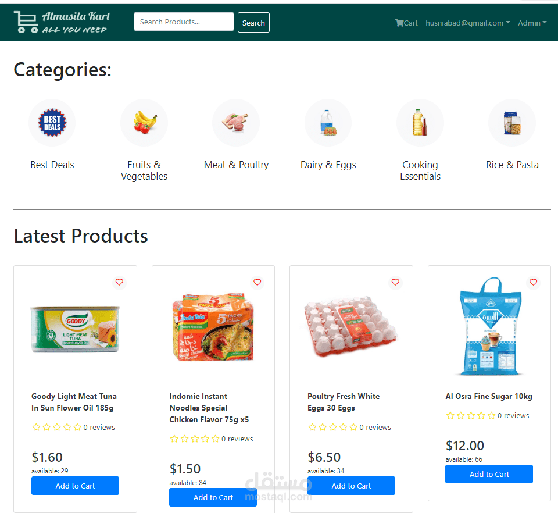Toggle wishlist heart on Indomie Noodles

tap(257, 282)
